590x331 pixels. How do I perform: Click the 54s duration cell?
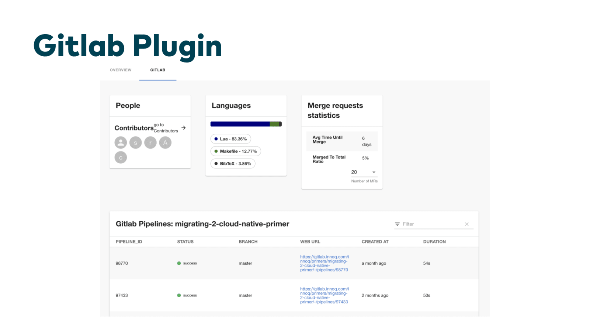pyautogui.click(x=427, y=263)
